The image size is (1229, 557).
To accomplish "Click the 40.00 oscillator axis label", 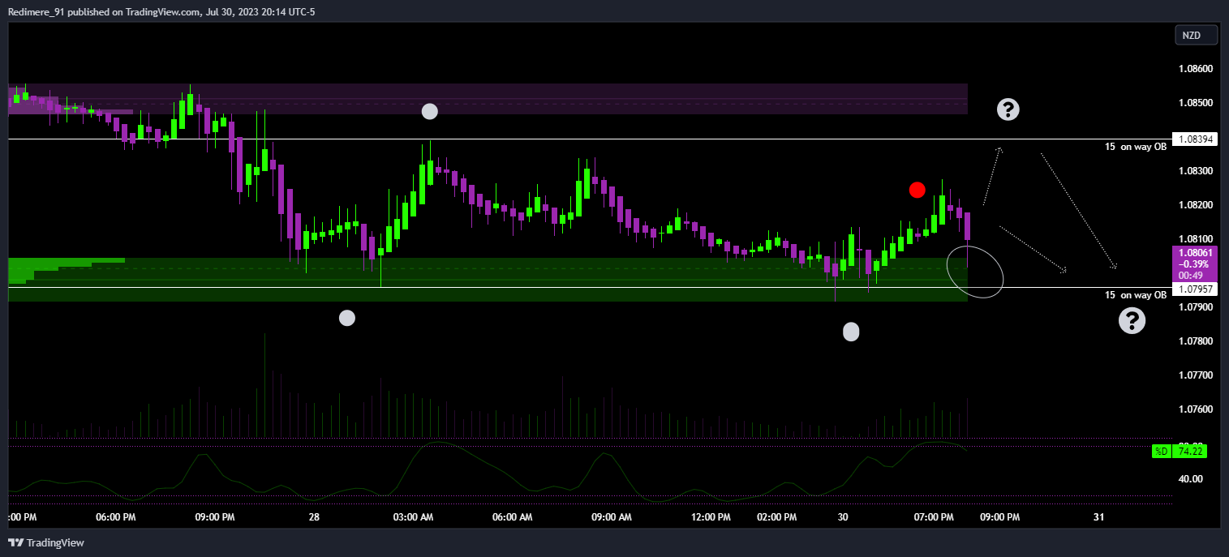I will coord(1191,479).
